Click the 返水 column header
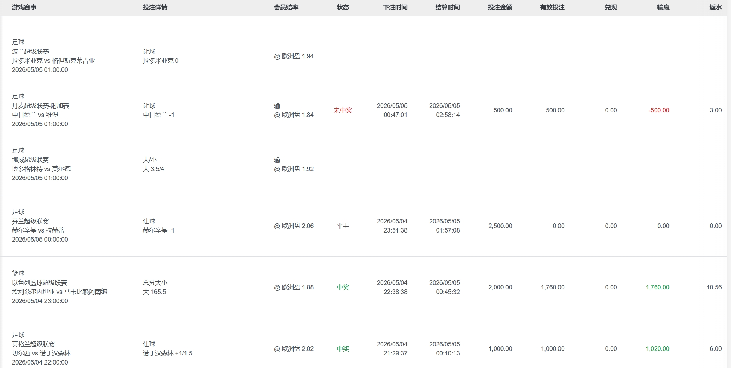The width and height of the screenshot is (731, 368). click(716, 7)
